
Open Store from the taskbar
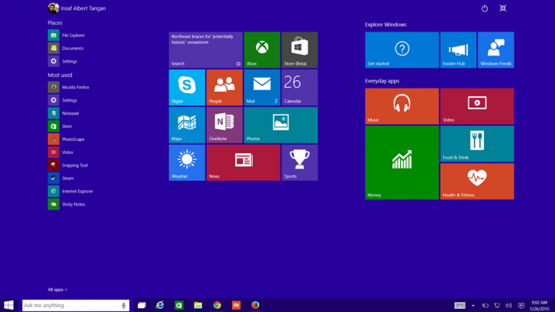click(179, 305)
